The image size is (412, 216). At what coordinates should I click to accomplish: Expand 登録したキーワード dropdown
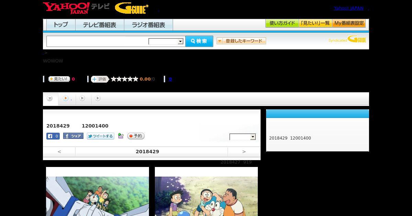click(x=241, y=41)
